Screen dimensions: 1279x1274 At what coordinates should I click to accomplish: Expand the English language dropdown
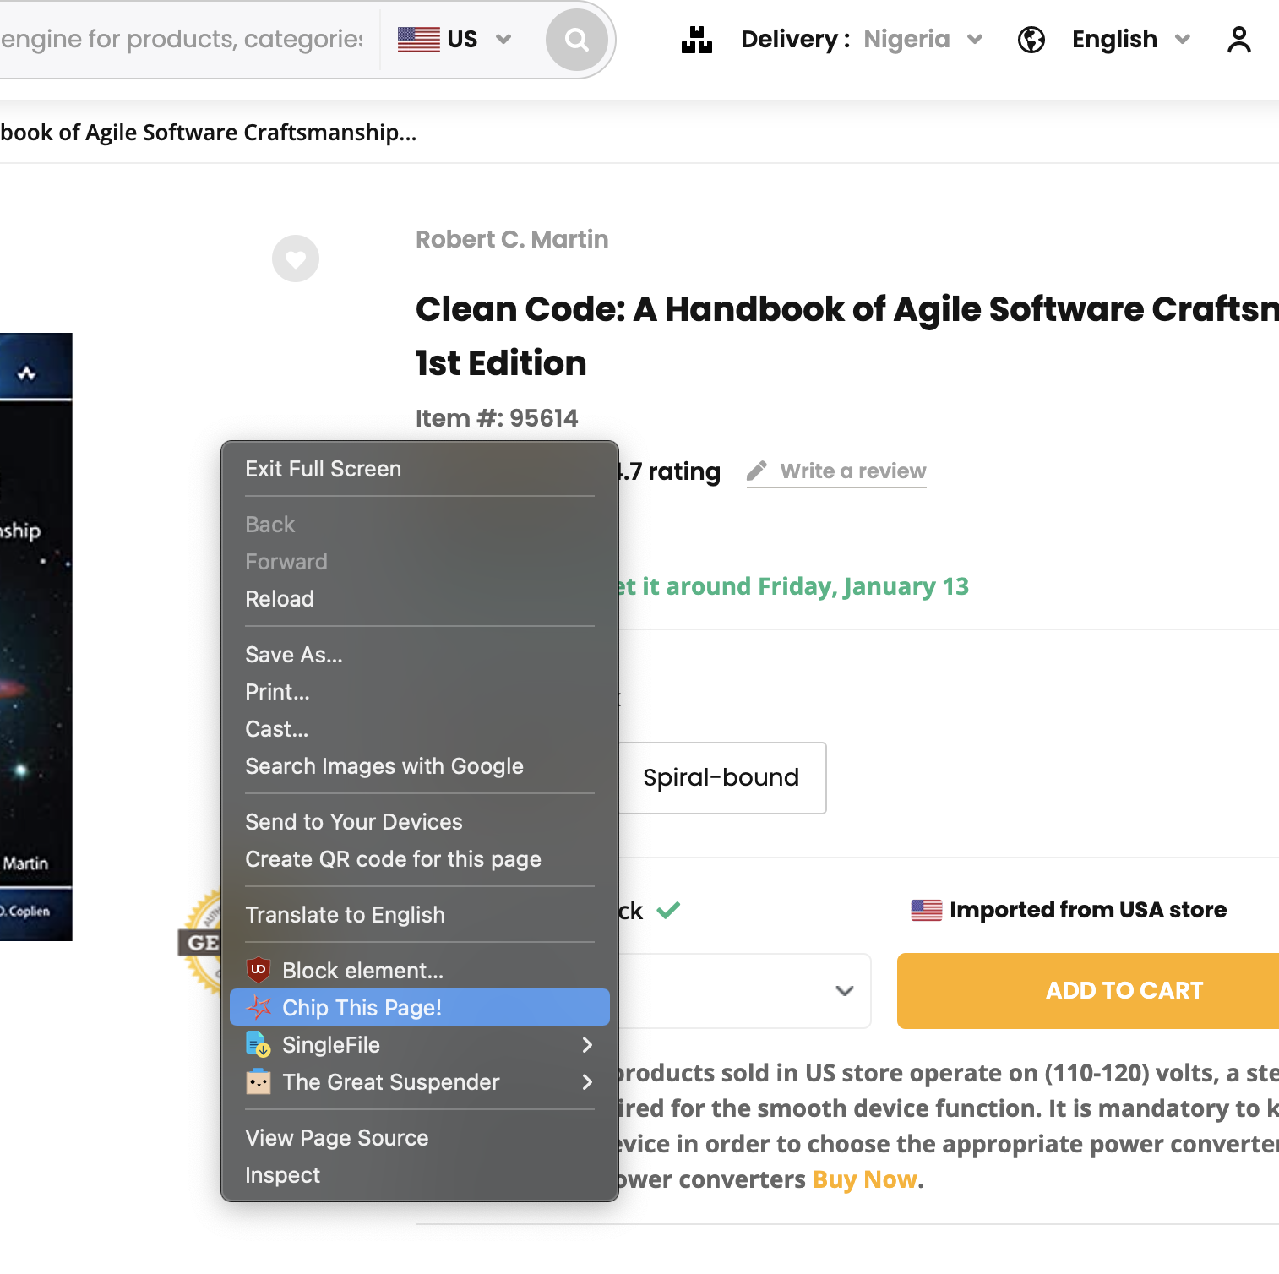click(x=1130, y=39)
